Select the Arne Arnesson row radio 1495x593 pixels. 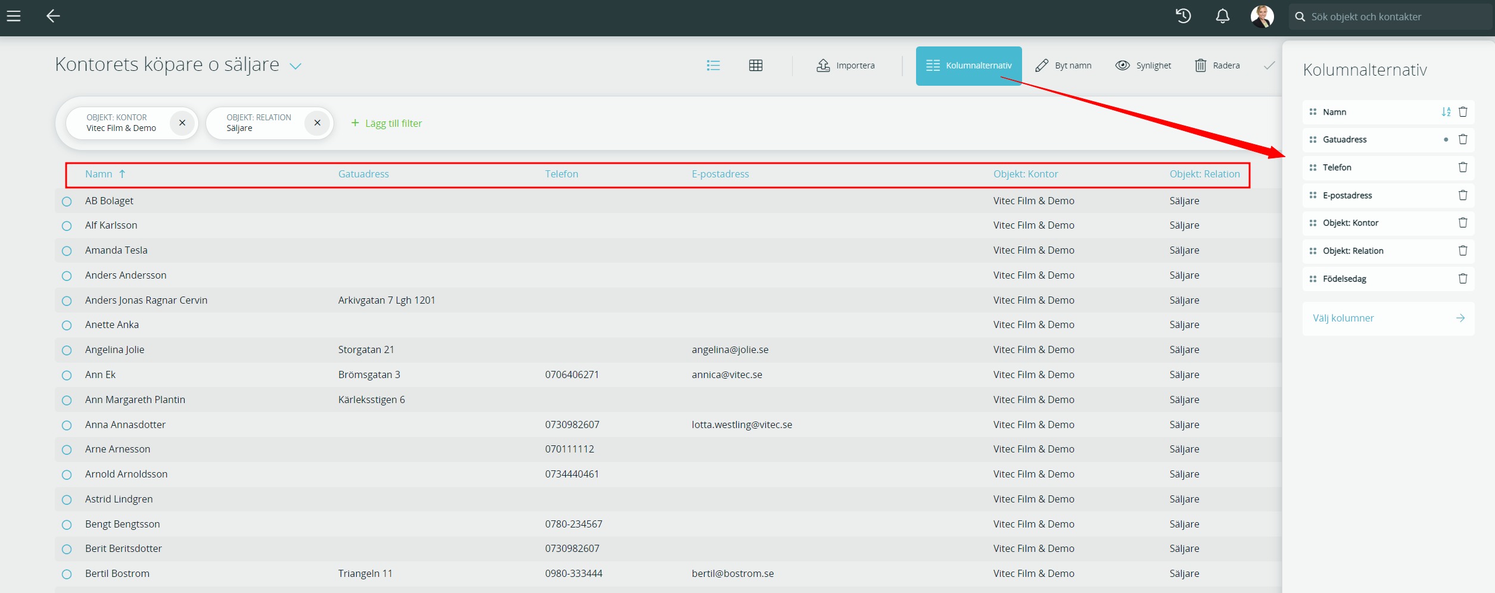coord(67,450)
